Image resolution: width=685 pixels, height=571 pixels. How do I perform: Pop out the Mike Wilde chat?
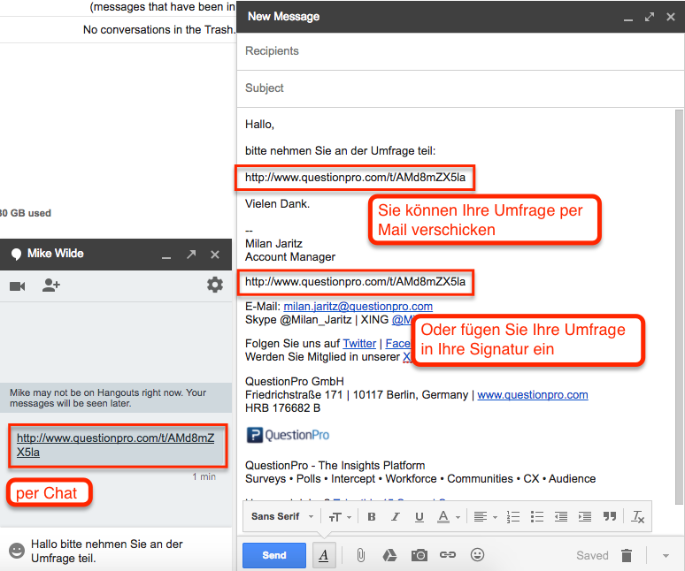(191, 255)
